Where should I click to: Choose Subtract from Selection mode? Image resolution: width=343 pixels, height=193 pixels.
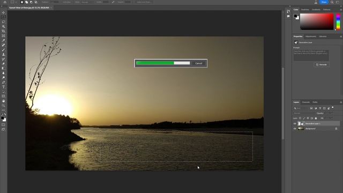[31, 2]
